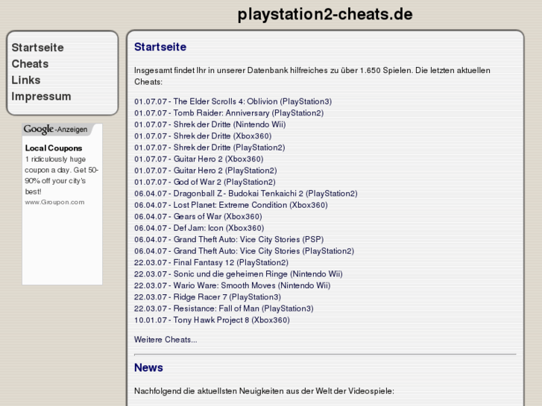
Task: Click the Nachfolgend die aktuellsten Neuigkeiten text
Action: pyautogui.click(x=264, y=391)
